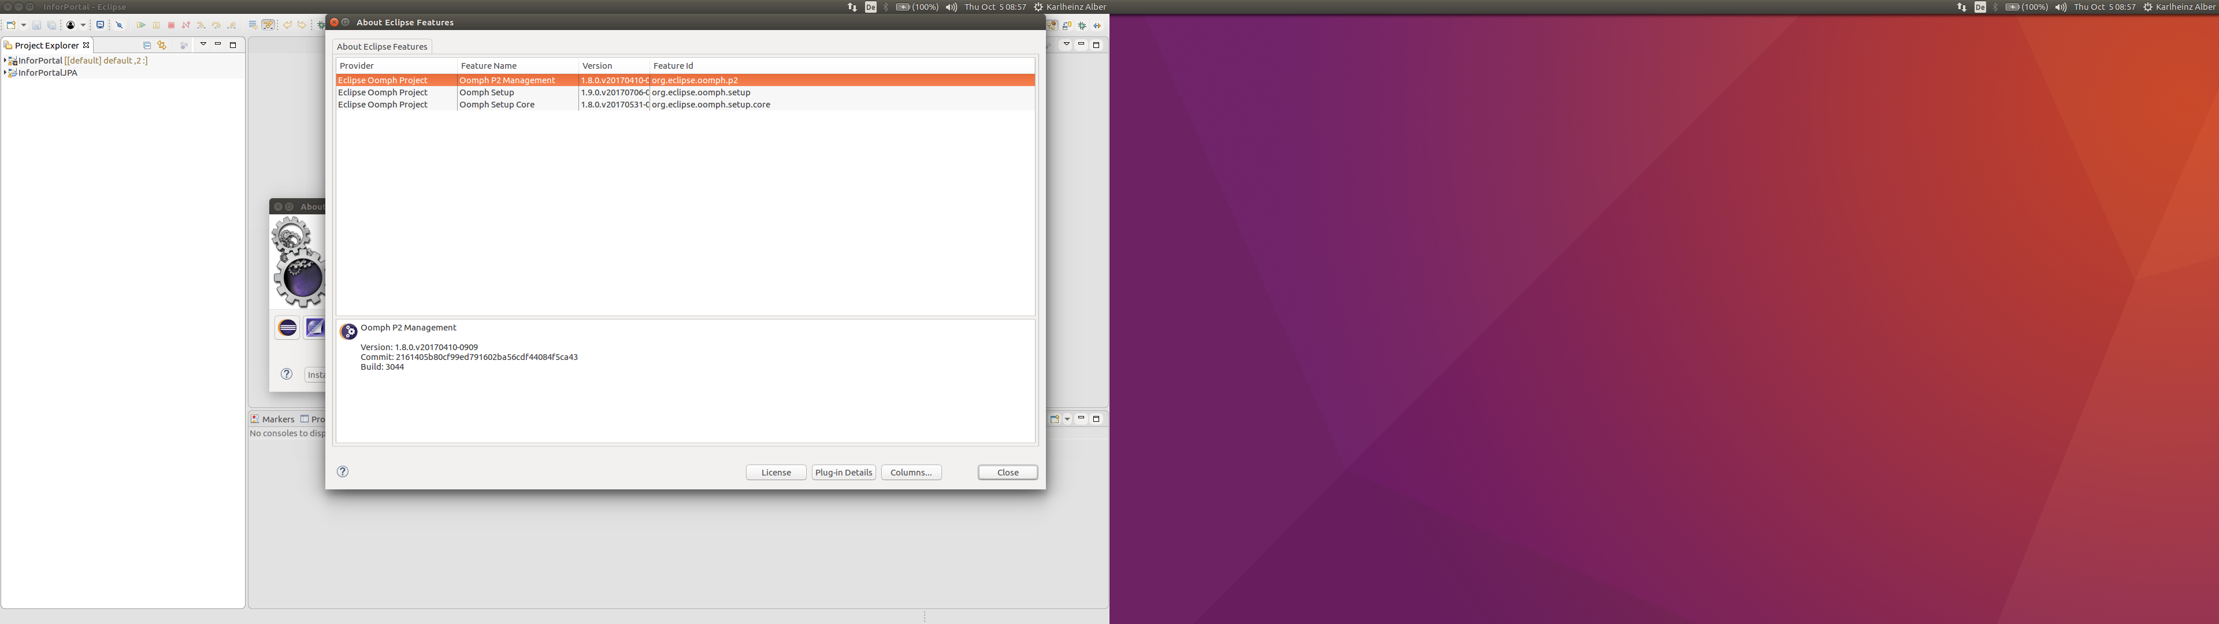This screenshot has width=2219, height=624.
Task: Select the Project Explorer tab
Action: (46, 46)
